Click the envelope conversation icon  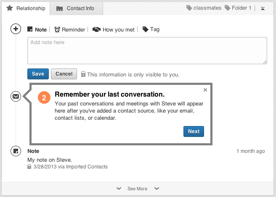[x=16, y=97]
